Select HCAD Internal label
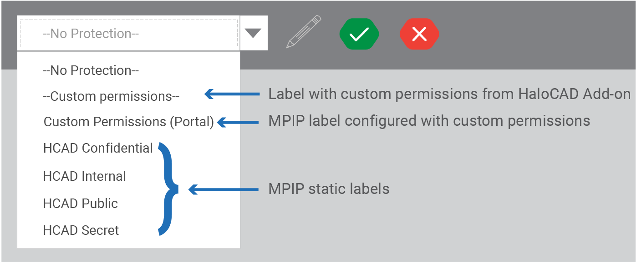636x263 pixels. point(84,176)
